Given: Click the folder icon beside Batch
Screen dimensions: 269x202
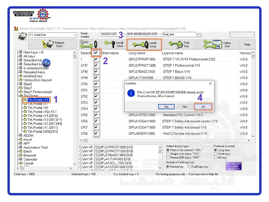Looking at the screenshot, I should pyautogui.click(x=21, y=151).
